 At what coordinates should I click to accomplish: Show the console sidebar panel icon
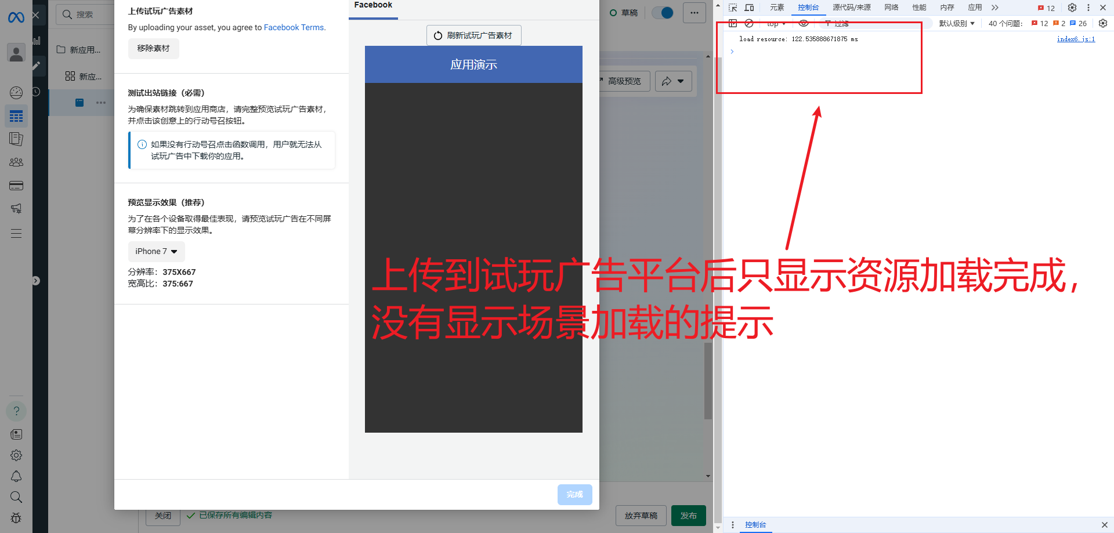pos(733,23)
